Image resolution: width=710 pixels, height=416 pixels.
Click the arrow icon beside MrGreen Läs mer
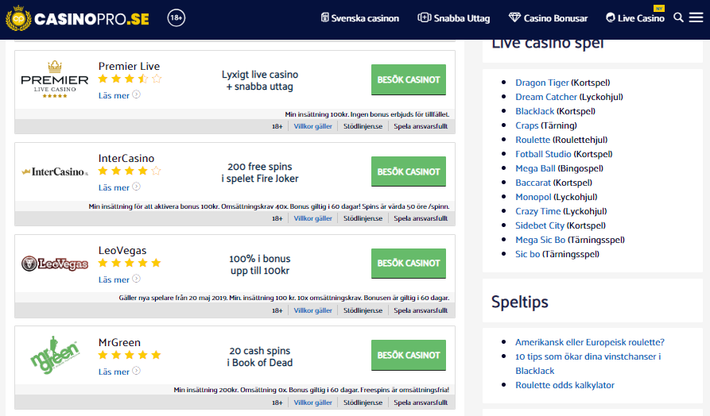(136, 371)
